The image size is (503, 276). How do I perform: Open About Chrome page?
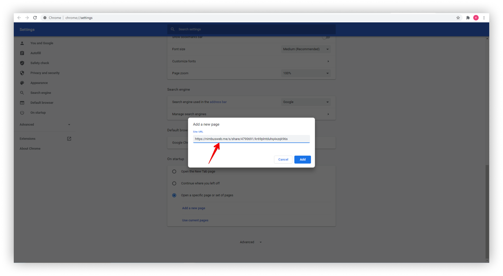pos(30,148)
